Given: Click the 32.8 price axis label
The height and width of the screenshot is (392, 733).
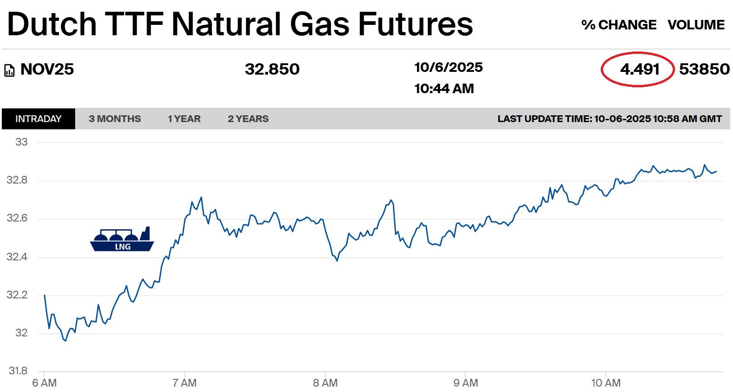Looking at the screenshot, I should click(x=17, y=180).
